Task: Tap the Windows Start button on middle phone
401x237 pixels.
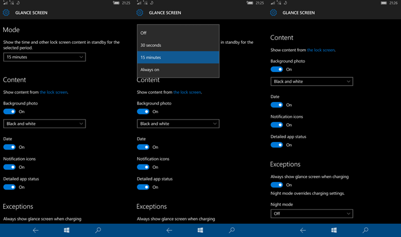Action: (200, 231)
